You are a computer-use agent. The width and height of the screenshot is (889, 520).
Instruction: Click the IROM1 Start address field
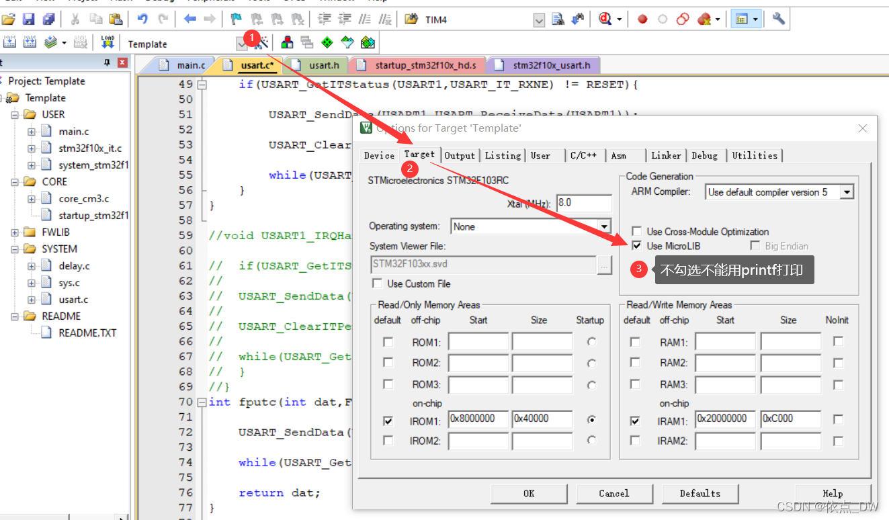(x=478, y=419)
